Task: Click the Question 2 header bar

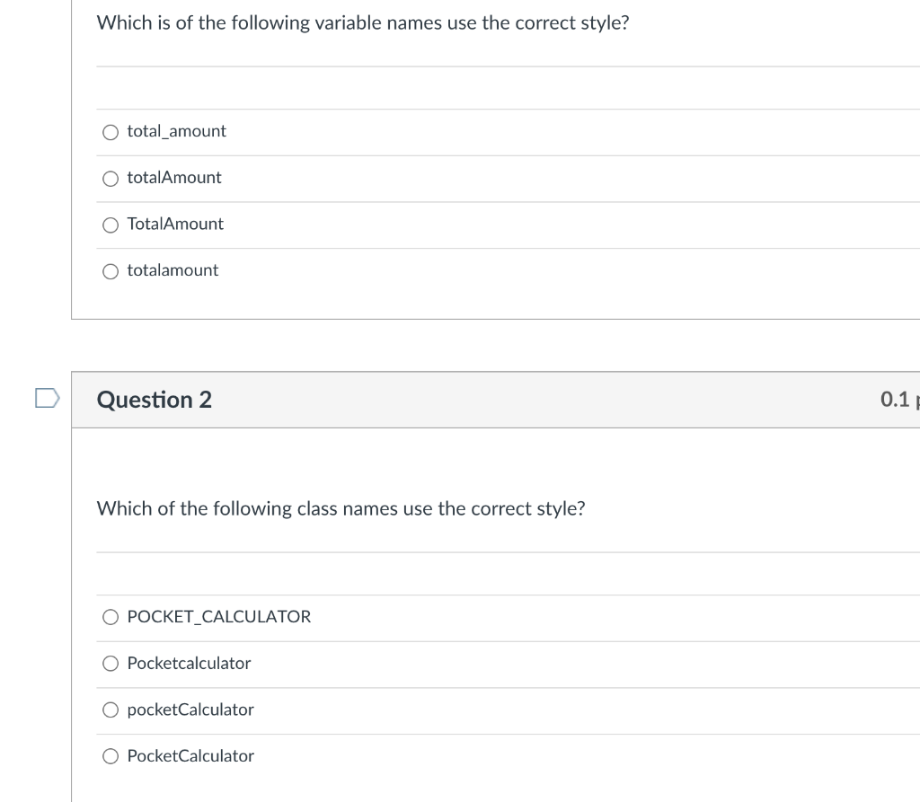Action: [494, 400]
